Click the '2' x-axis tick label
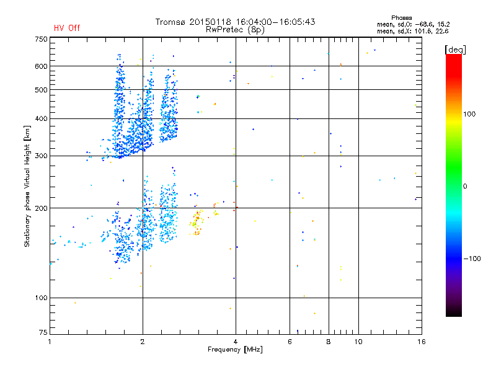The image size is (496, 372). [x=143, y=342]
